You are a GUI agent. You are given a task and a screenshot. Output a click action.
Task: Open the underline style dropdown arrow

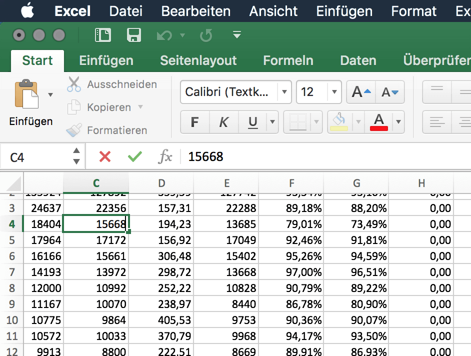pyautogui.click(x=272, y=122)
